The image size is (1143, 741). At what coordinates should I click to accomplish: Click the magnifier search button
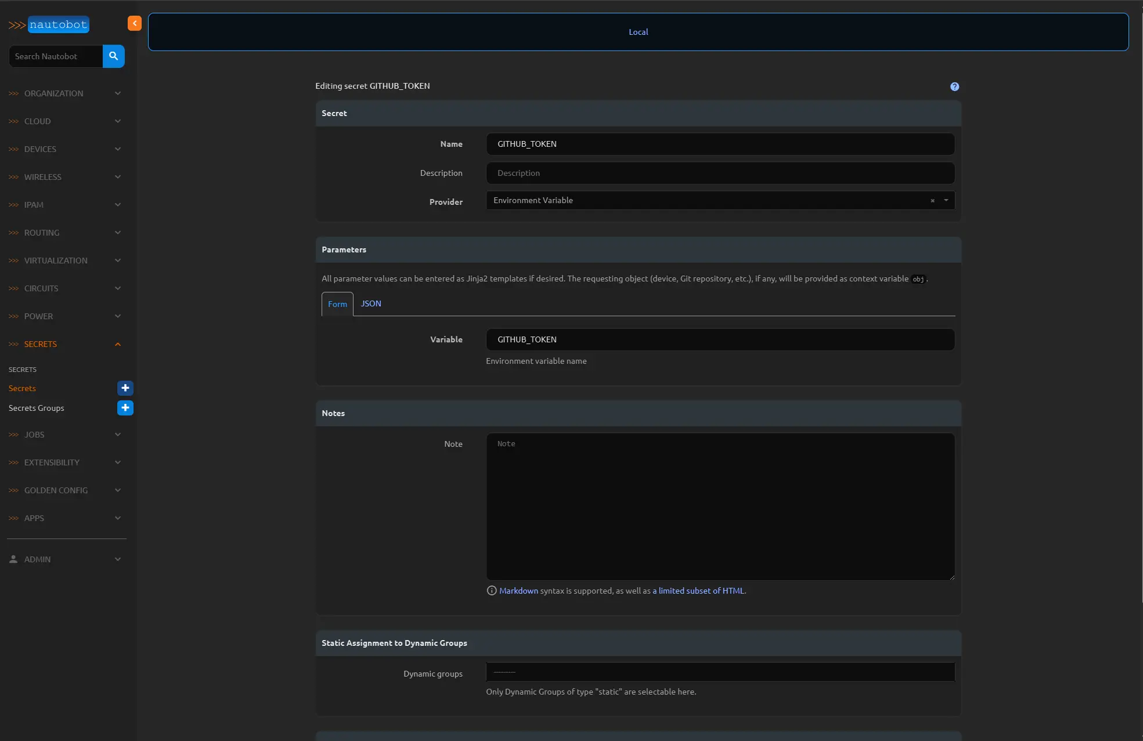113,56
